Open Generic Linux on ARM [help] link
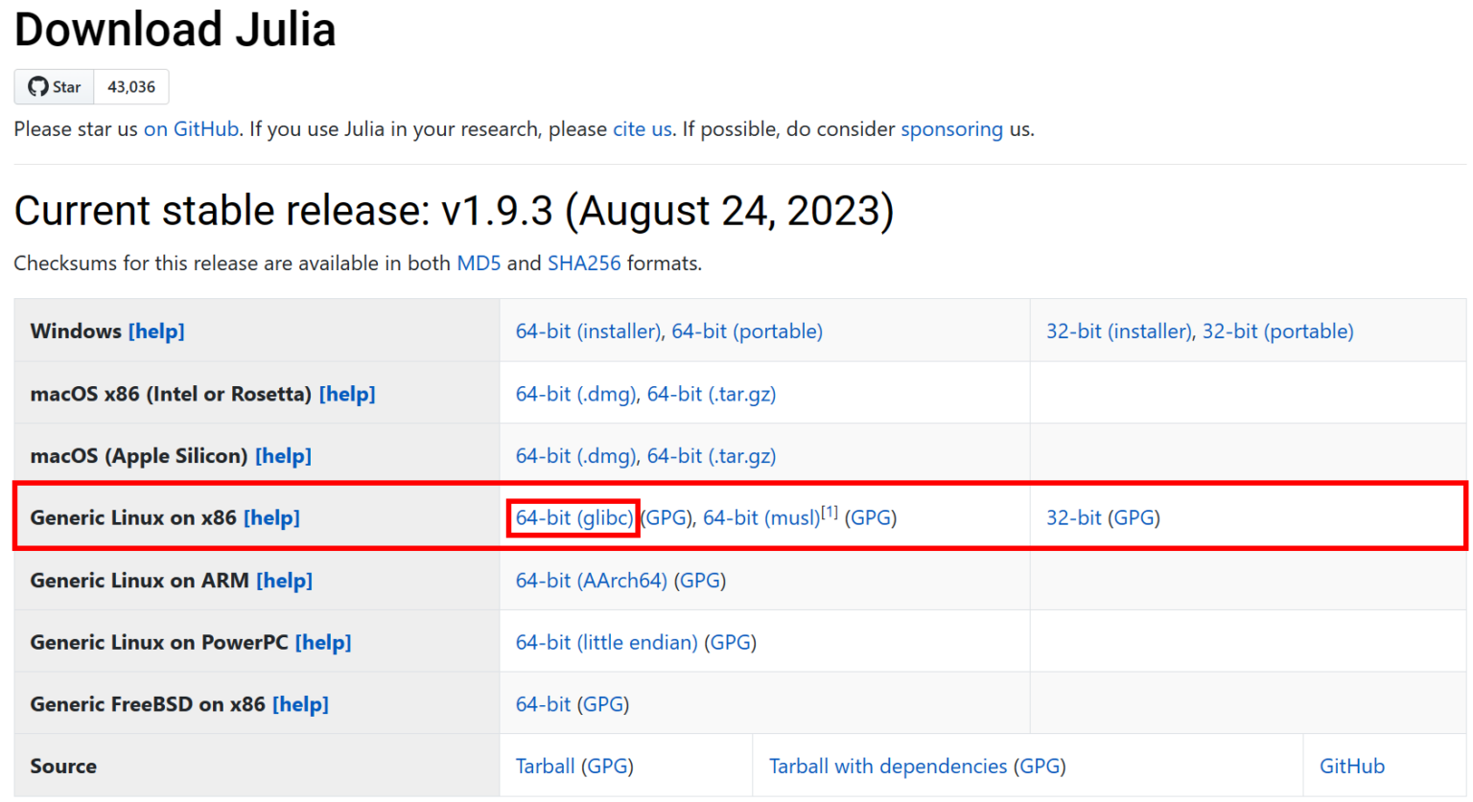 click(x=284, y=581)
